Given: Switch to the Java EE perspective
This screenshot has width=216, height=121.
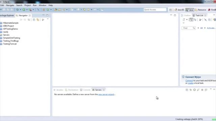Looking at the screenshot, I should tap(179, 10).
